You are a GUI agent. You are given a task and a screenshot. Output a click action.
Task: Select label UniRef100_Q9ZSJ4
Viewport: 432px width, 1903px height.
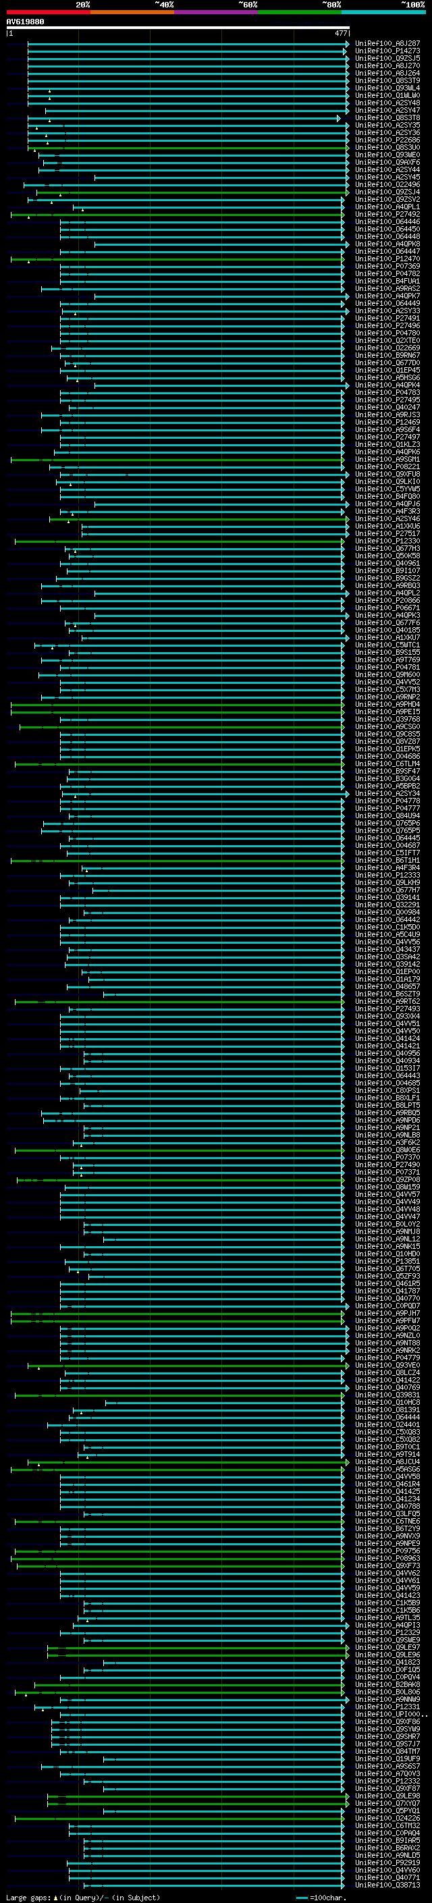[x=387, y=192]
